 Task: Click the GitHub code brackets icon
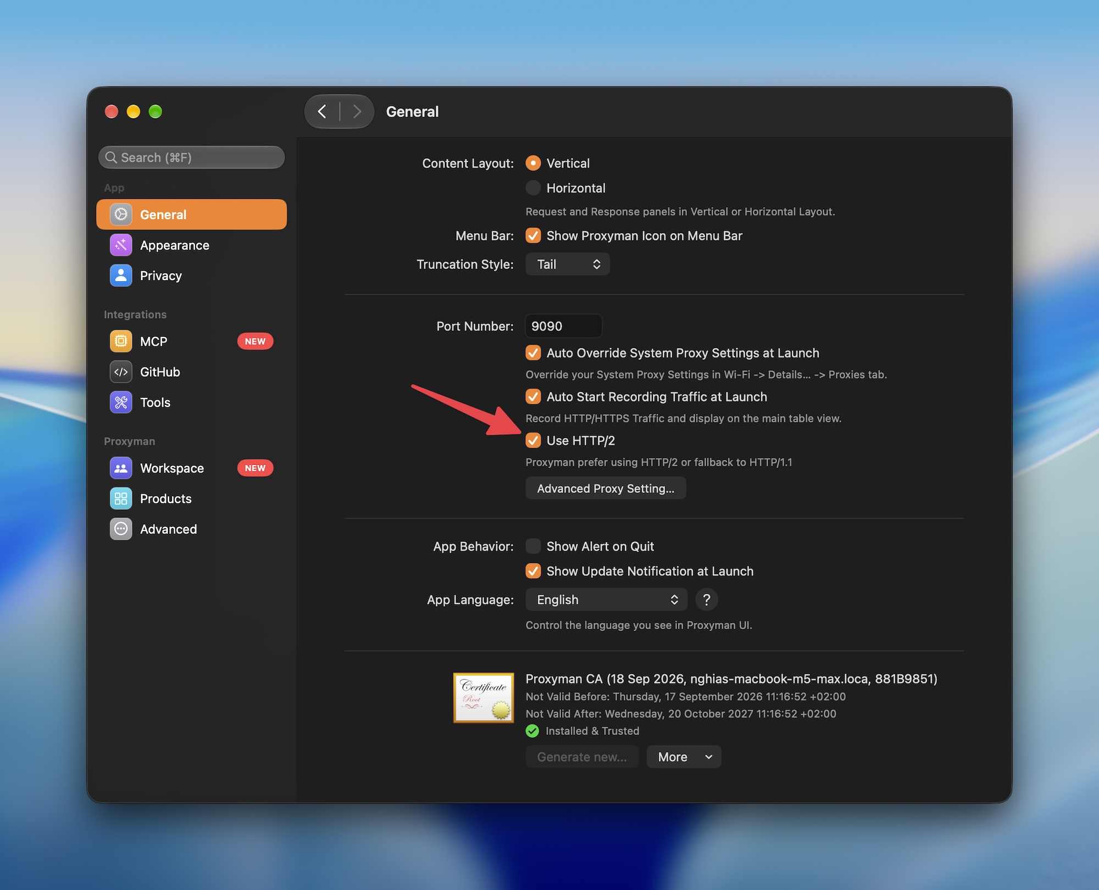(x=121, y=372)
